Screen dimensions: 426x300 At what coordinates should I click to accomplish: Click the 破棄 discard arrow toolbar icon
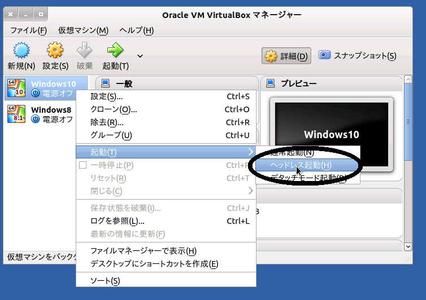pos(85,50)
